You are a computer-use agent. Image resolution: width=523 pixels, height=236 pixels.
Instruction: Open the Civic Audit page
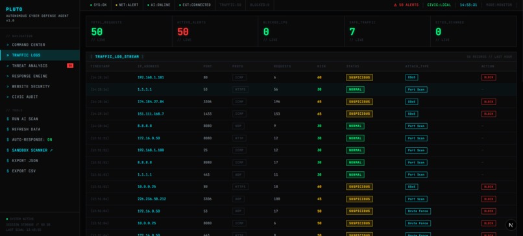click(40, 97)
